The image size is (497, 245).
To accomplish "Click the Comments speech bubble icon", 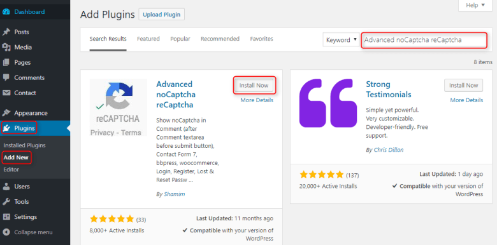I will pos(6,77).
